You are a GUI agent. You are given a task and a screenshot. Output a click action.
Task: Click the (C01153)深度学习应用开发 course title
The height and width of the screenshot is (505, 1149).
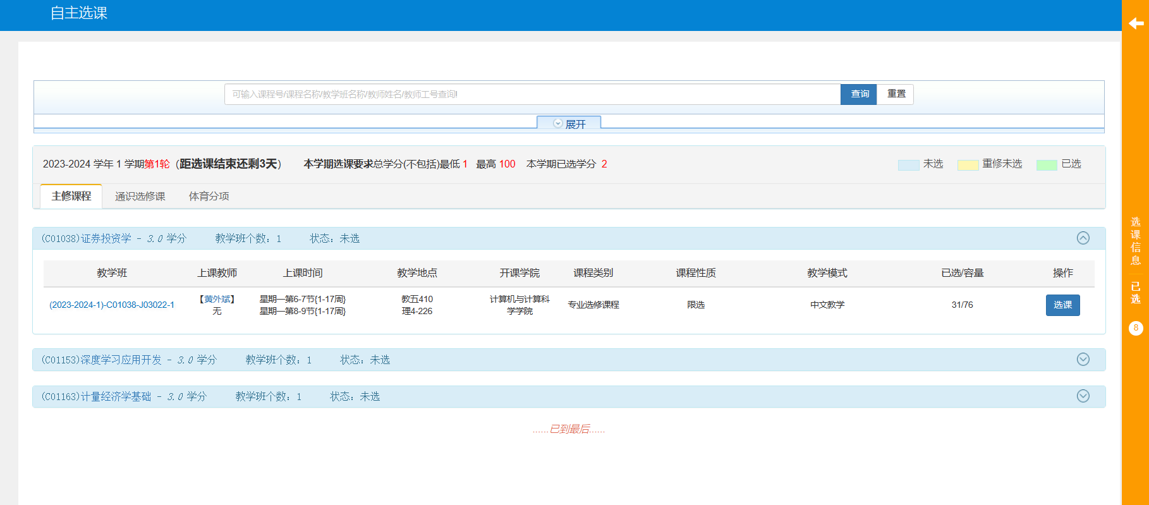tap(102, 360)
